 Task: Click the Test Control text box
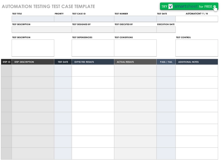(x=197, y=48)
